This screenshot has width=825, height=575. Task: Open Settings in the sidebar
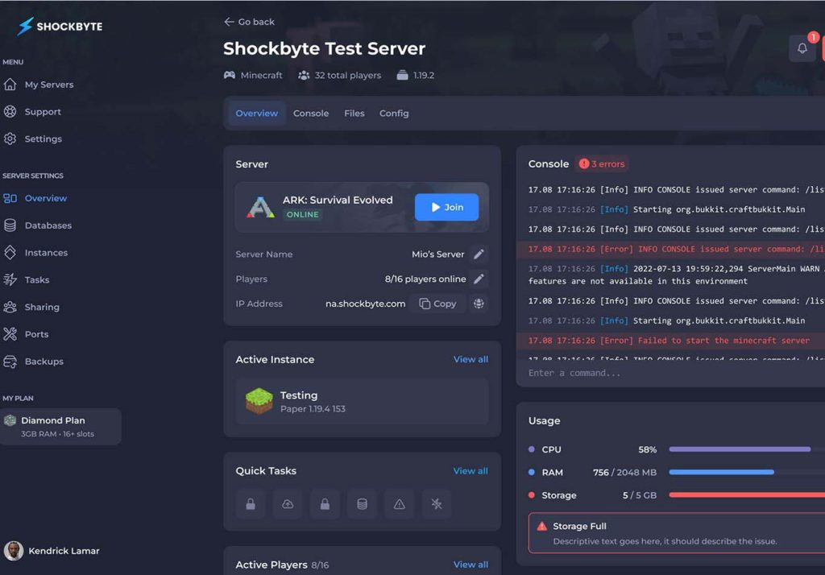44,139
